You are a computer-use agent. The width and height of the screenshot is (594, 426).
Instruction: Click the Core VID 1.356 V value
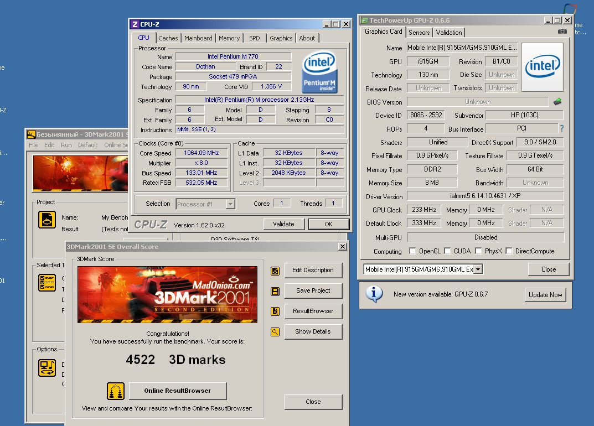point(271,86)
